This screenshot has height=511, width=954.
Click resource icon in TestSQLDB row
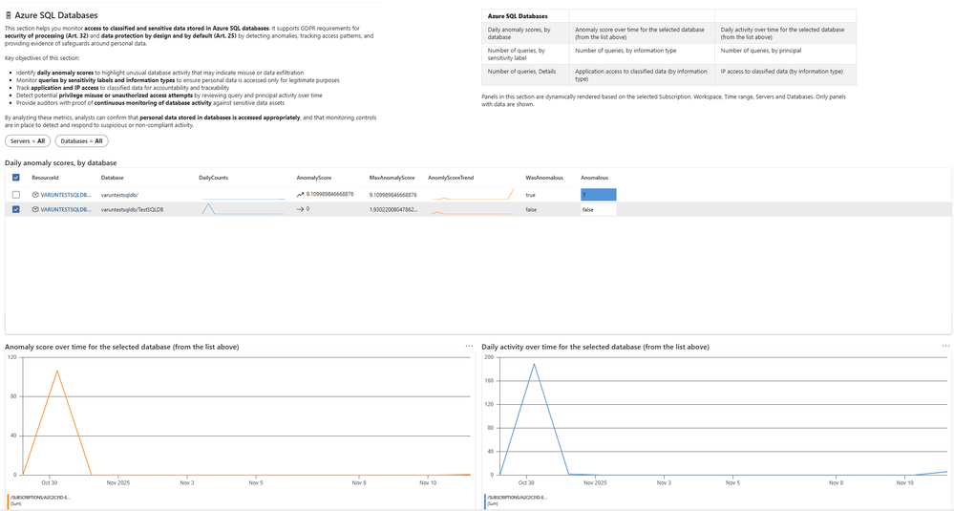pyautogui.click(x=35, y=209)
